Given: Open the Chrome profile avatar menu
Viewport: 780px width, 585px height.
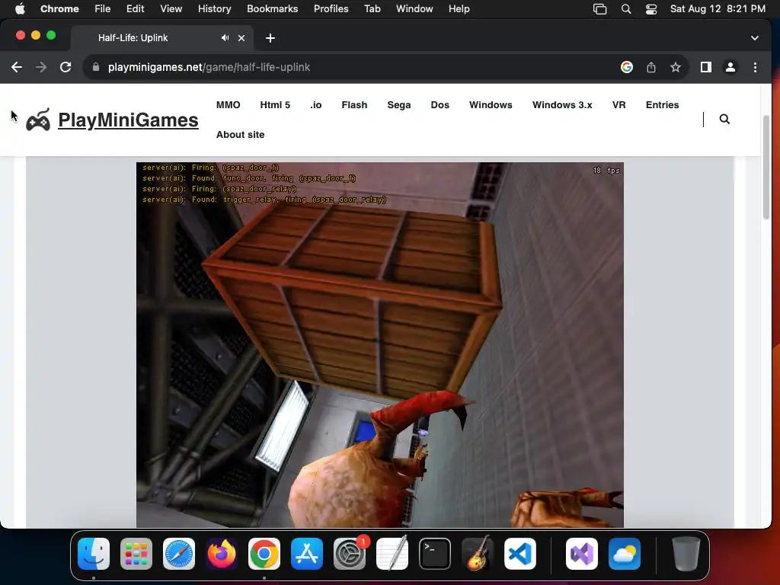Looking at the screenshot, I should coord(730,67).
